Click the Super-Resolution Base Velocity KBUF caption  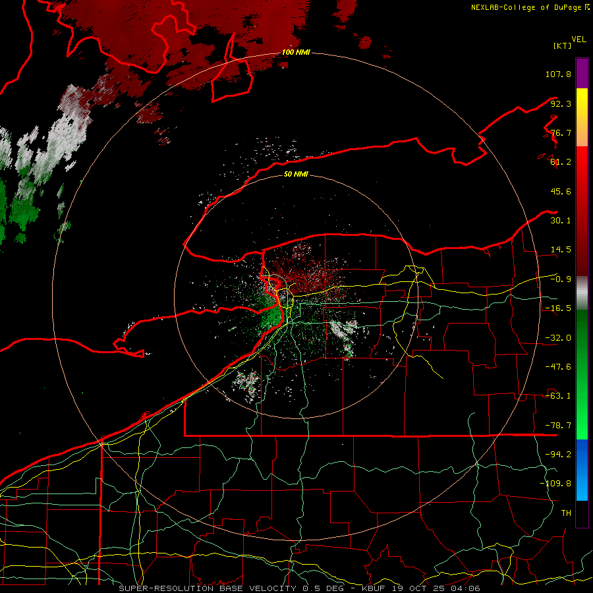click(300, 588)
